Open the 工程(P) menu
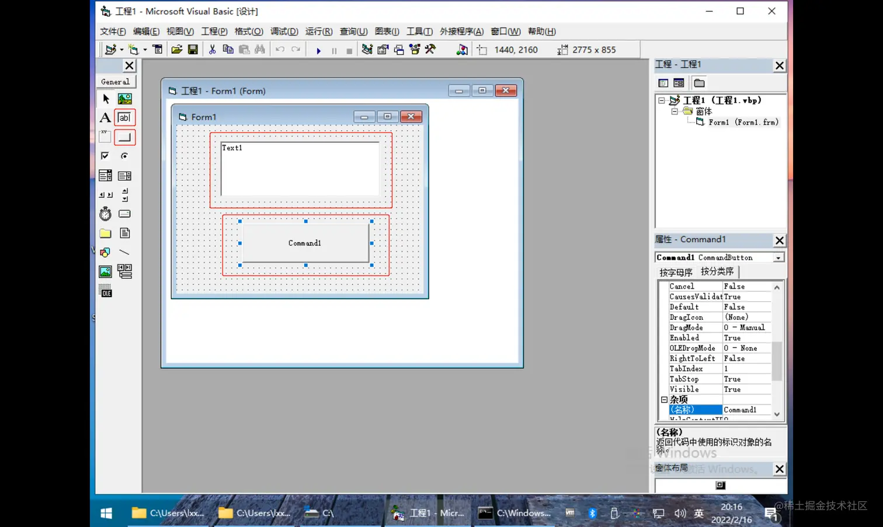The height and width of the screenshot is (527, 883). click(214, 32)
